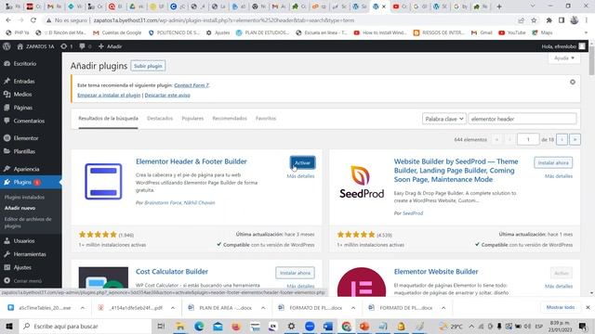The width and height of the screenshot is (595, 334).
Task: Switch to the Populares tab
Action: click(x=192, y=119)
